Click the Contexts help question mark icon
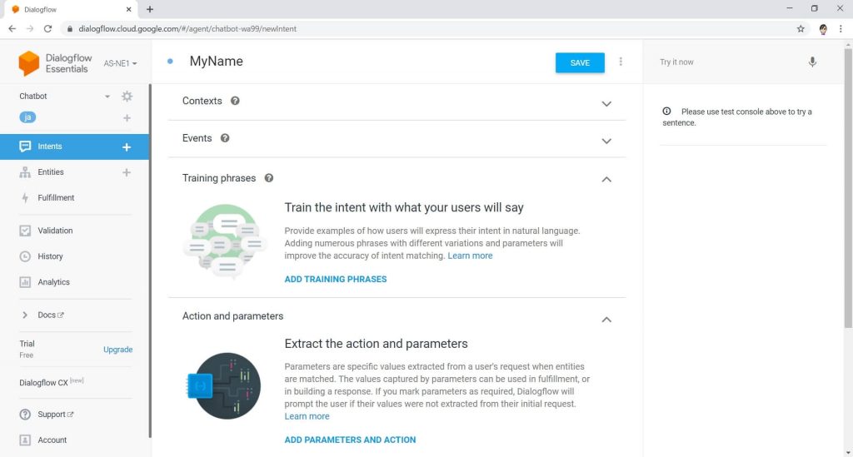Image resolution: width=853 pixels, height=457 pixels. pos(235,101)
